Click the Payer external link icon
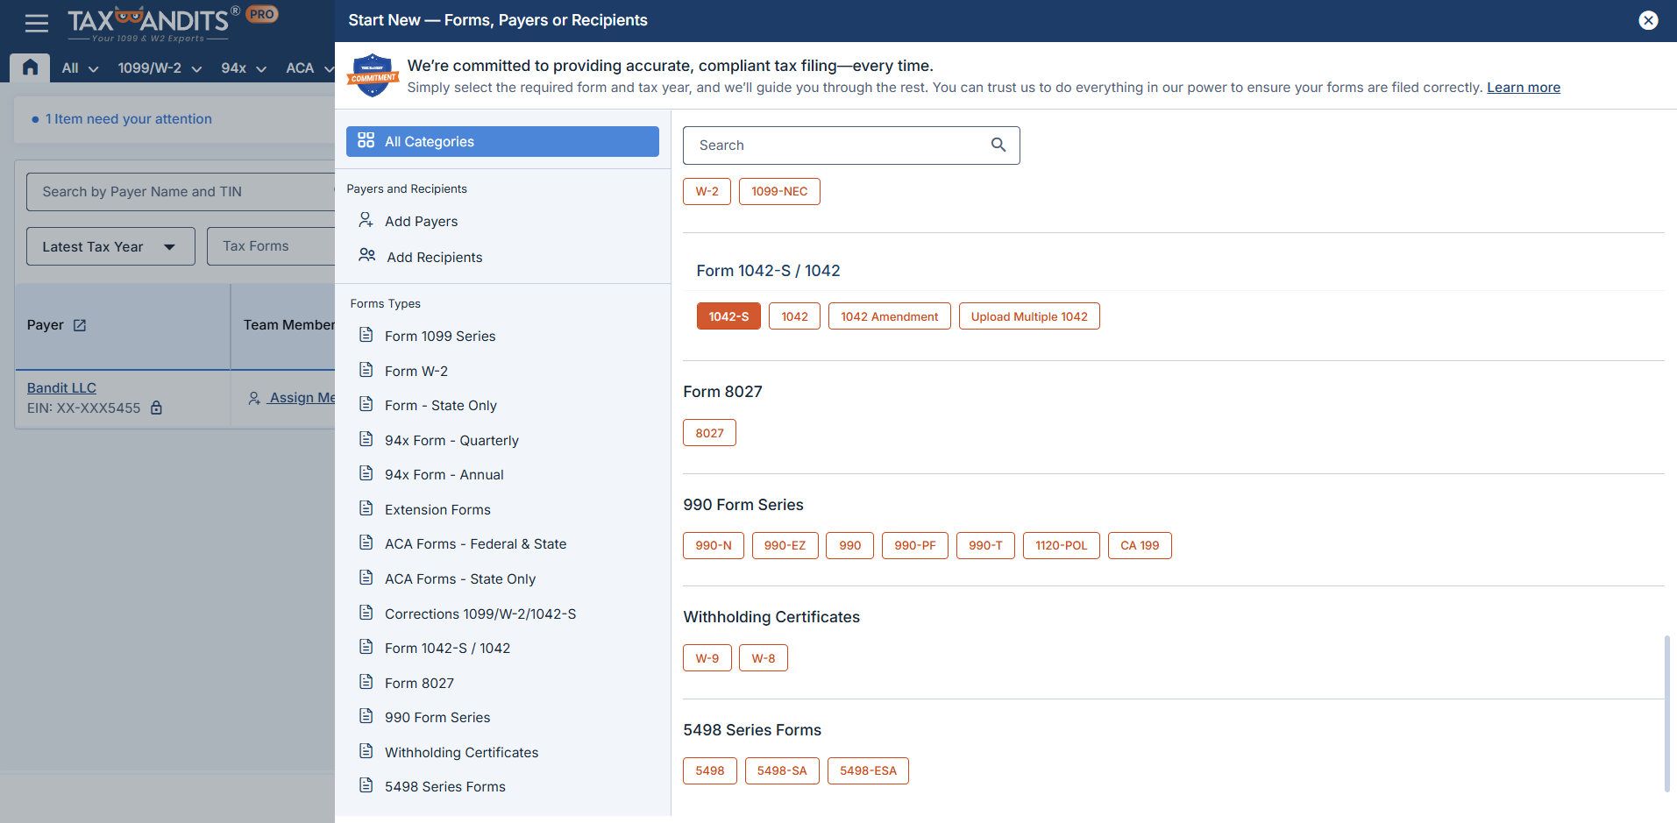This screenshot has width=1677, height=823. 80,325
